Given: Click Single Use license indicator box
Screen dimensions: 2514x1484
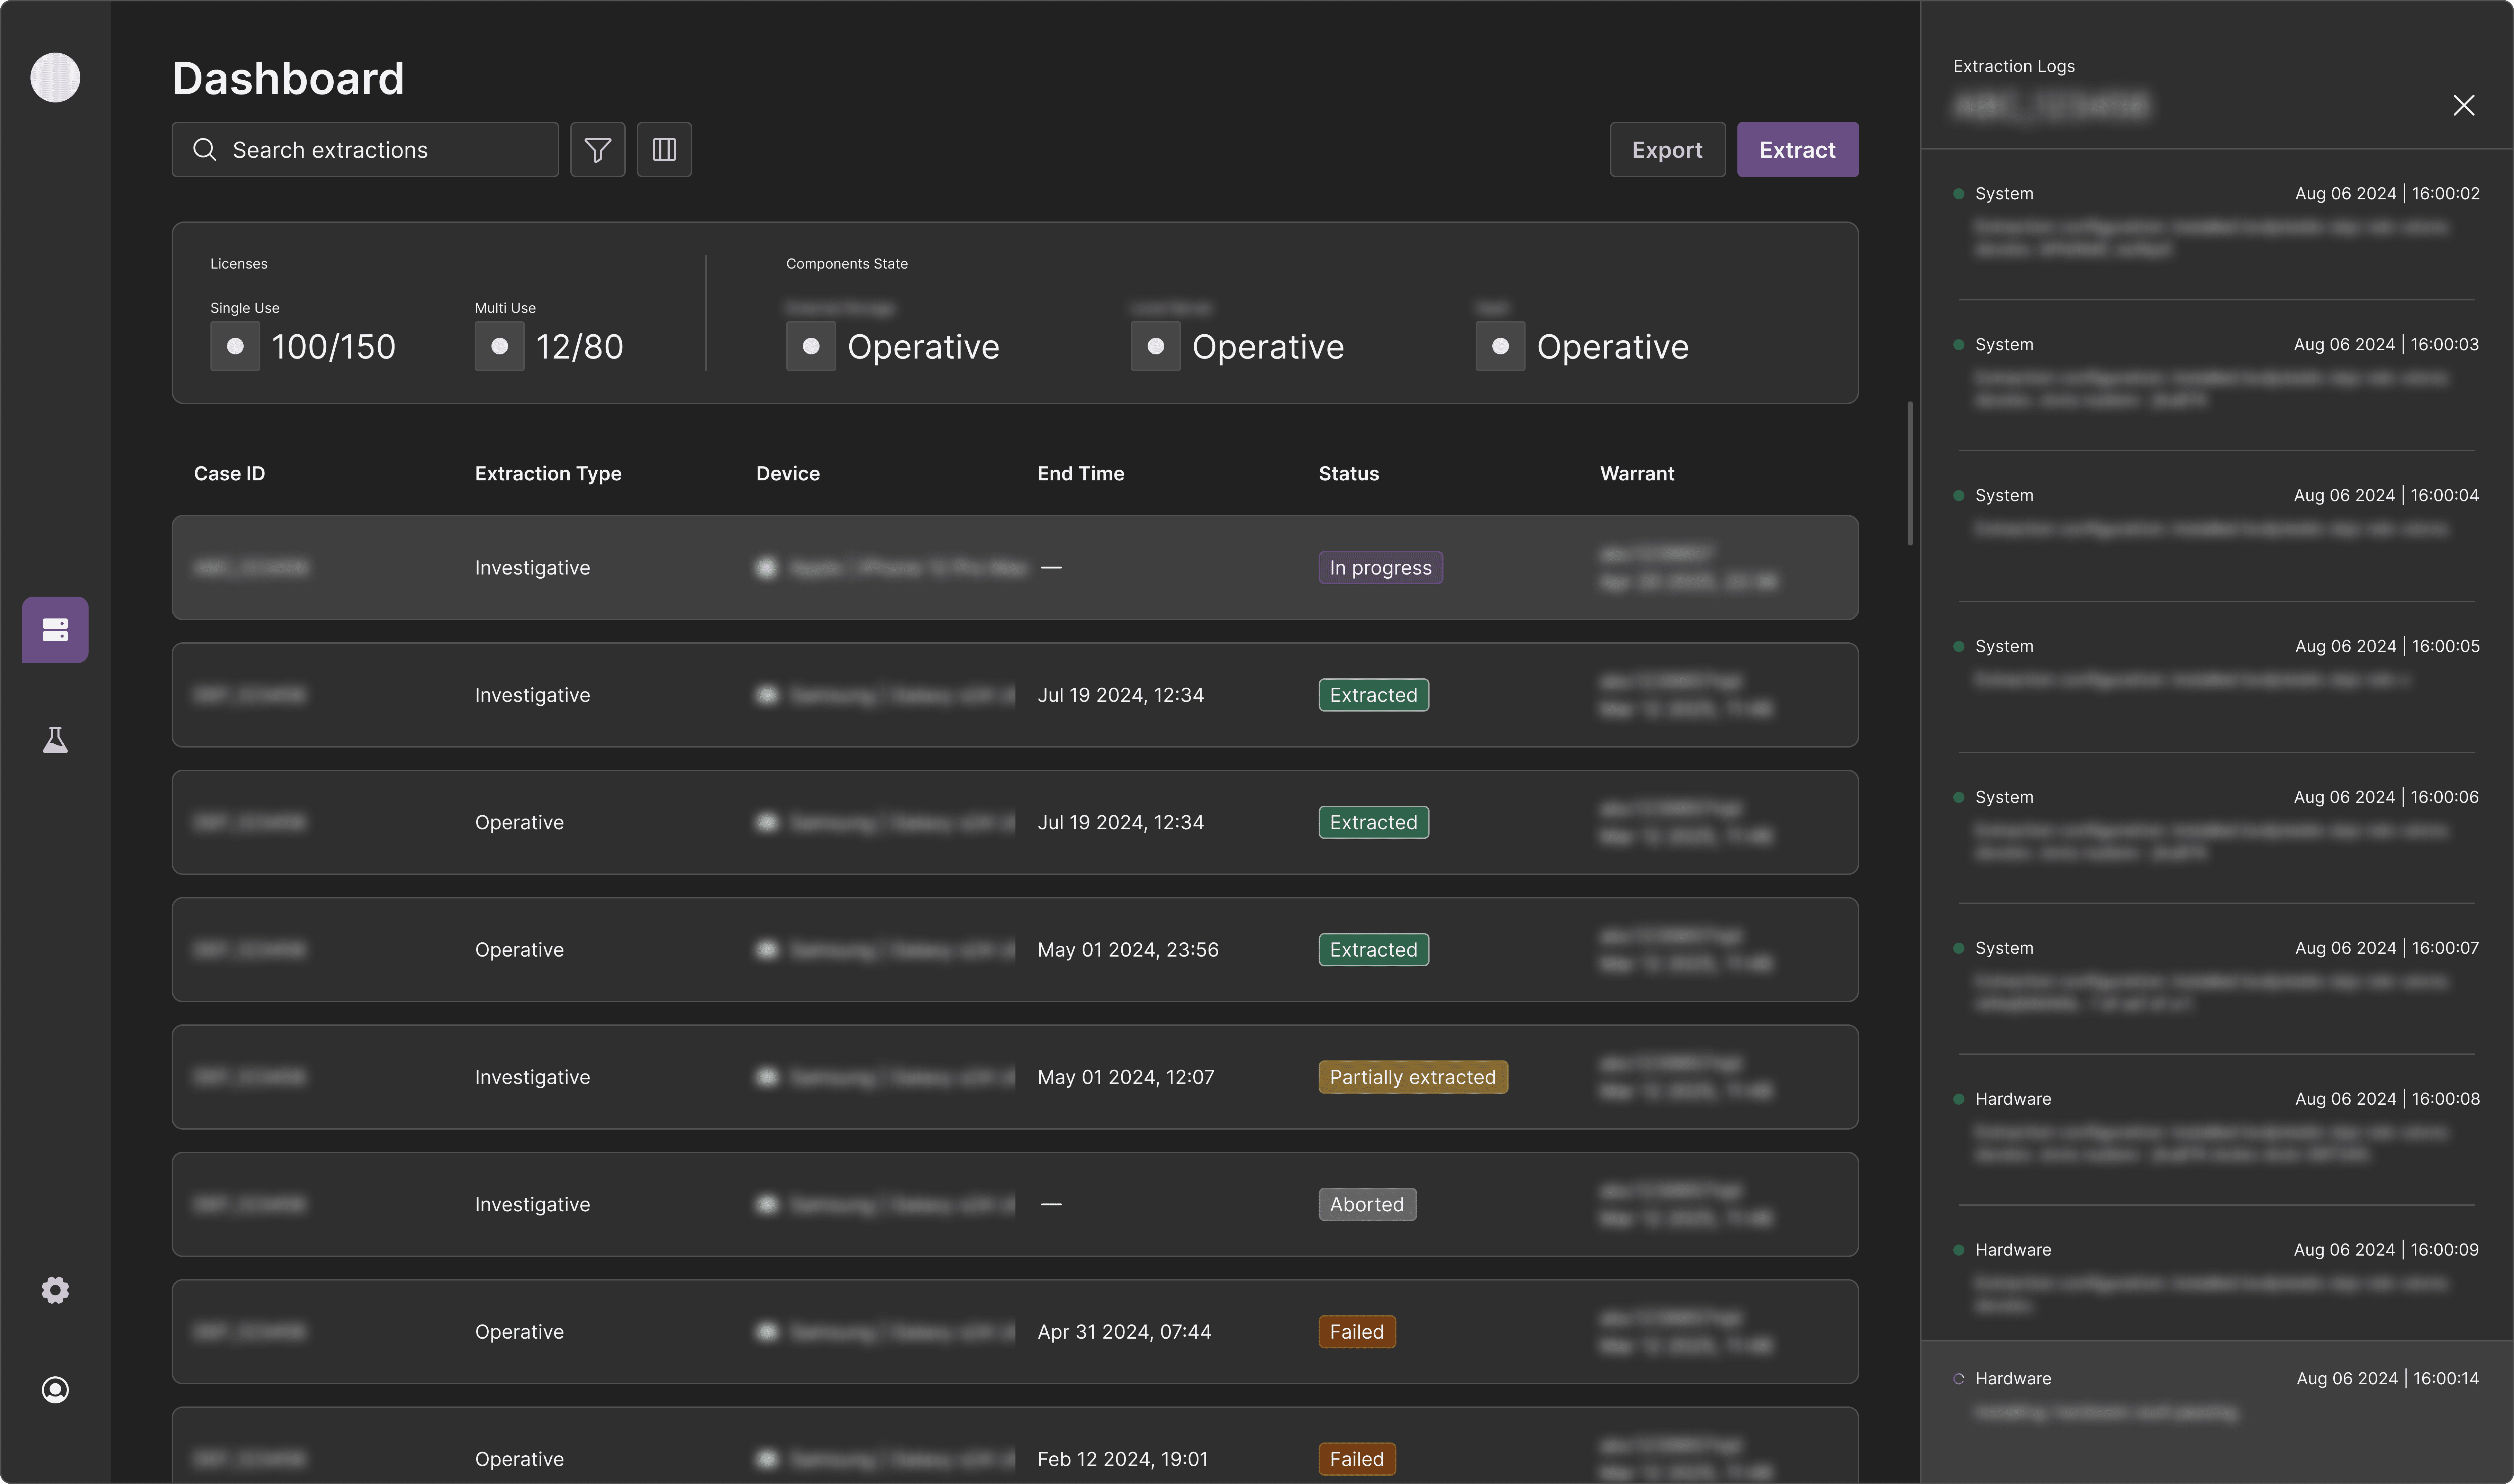Looking at the screenshot, I should tap(235, 346).
